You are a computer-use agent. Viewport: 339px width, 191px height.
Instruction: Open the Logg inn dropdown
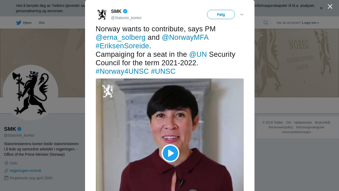[310, 23]
